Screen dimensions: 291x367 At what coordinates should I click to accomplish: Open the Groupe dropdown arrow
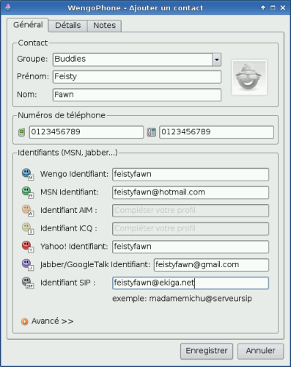click(x=216, y=59)
